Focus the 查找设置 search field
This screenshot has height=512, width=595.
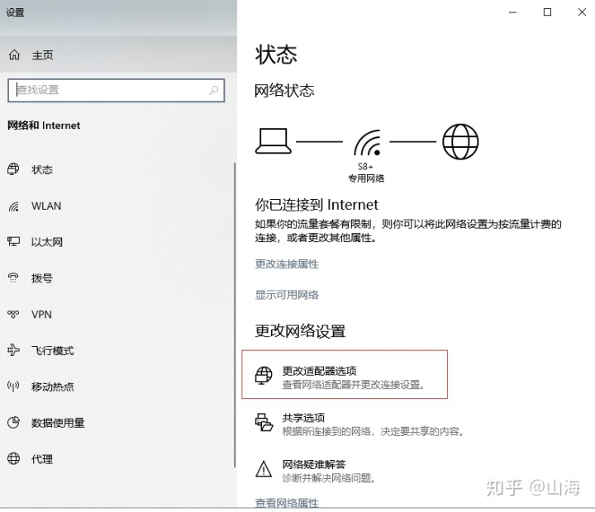117,90
